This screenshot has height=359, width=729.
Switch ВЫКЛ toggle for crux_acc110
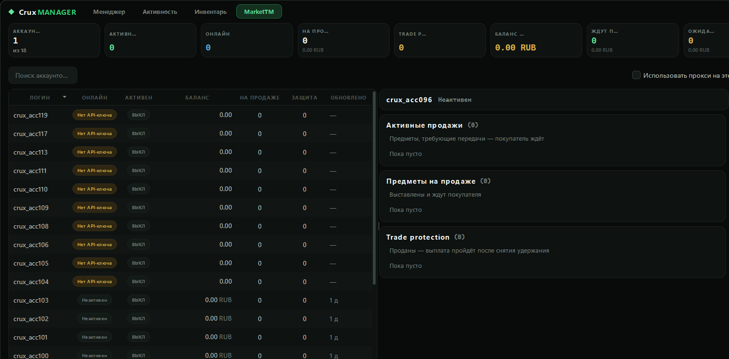point(138,189)
